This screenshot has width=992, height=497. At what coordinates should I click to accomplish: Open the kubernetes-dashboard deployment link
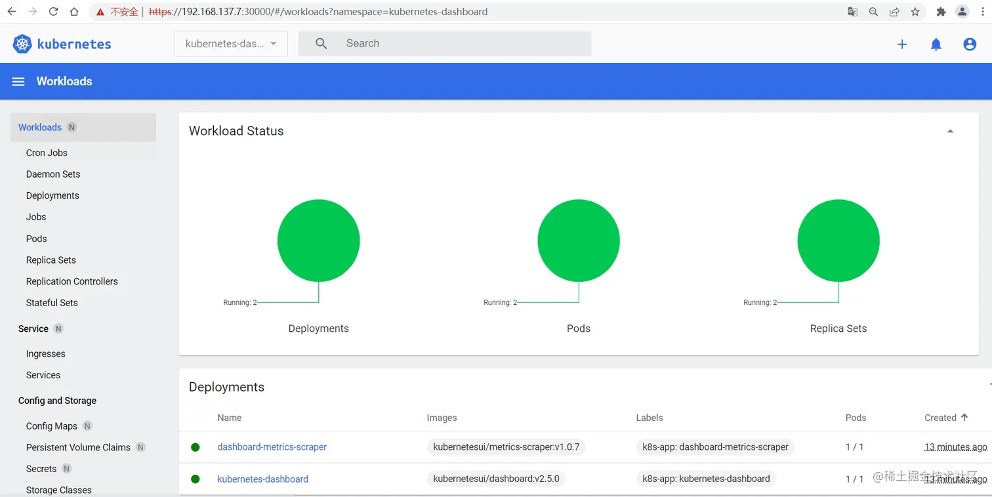click(262, 479)
